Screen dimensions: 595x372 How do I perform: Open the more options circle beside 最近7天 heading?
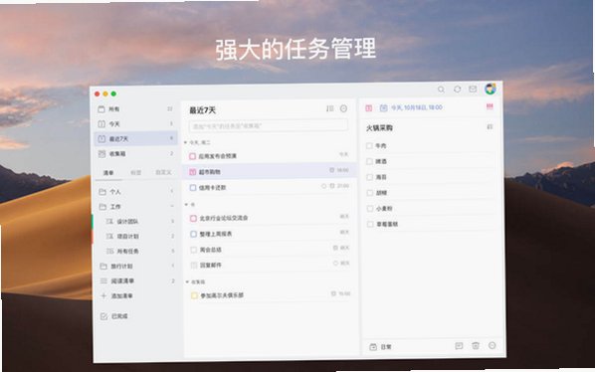point(344,108)
